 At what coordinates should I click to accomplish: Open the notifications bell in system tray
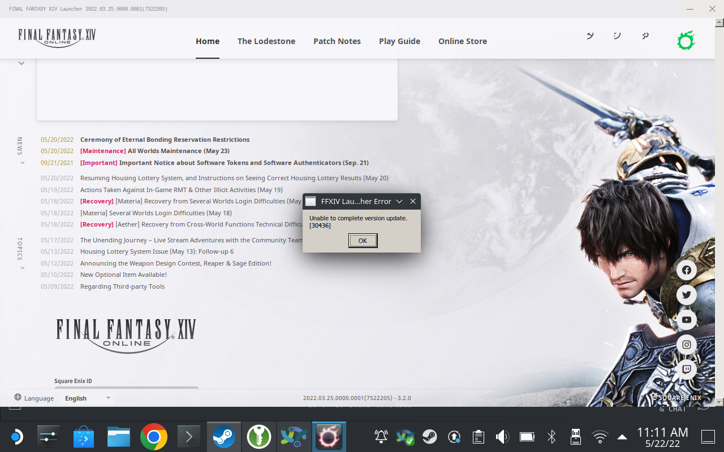(381, 436)
